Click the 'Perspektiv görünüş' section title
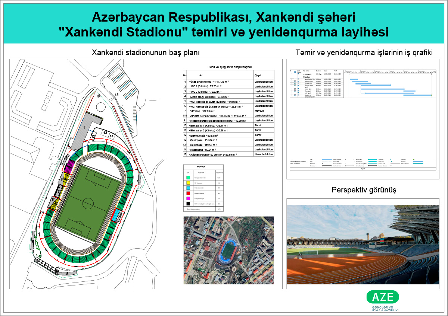The image size is (448, 316). [x=364, y=190]
